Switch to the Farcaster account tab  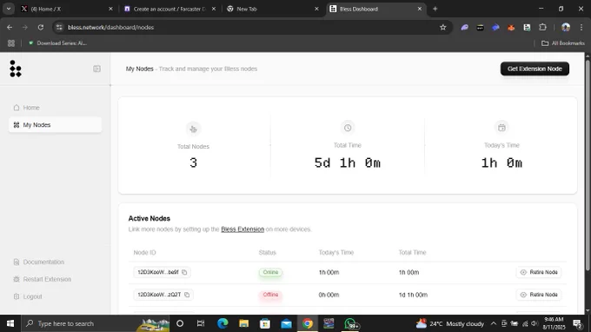(169, 9)
